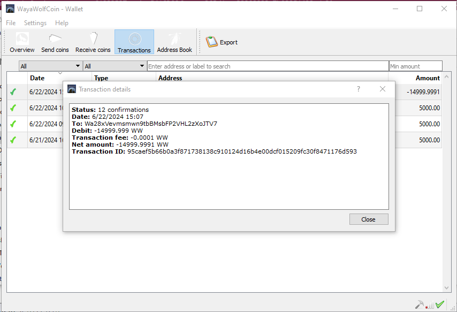Click the mining hammer status icon
The image size is (457, 312).
[420, 305]
